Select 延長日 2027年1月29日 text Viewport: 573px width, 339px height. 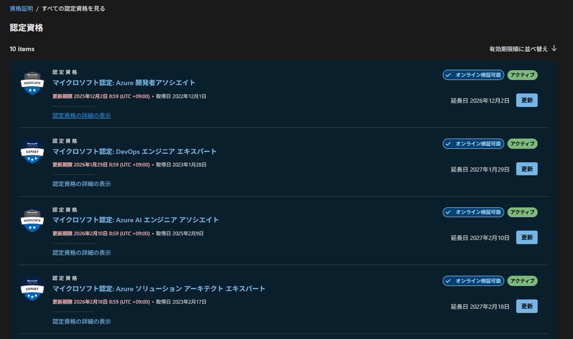(x=480, y=169)
